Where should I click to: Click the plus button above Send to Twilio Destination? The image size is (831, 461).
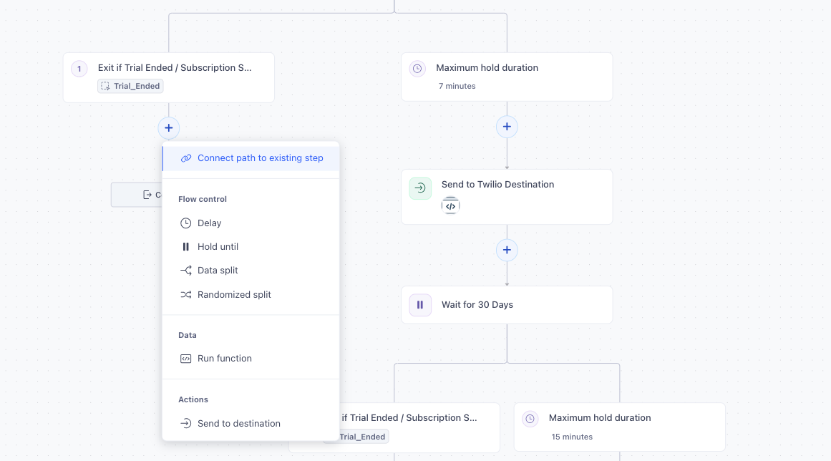coord(507,126)
